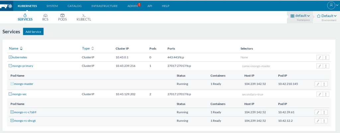The width and height of the screenshot is (340, 133).
Task: Open the three-dot menu for mongo-primary service
Action: click(x=326, y=66)
